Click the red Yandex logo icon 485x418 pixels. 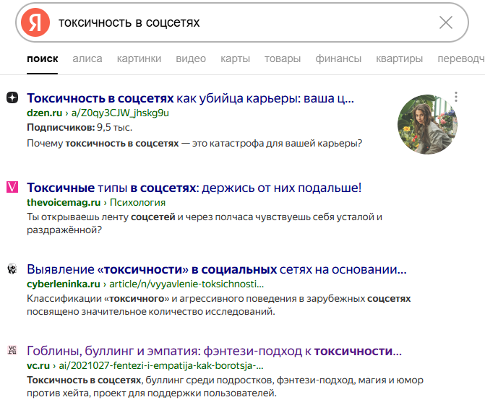pyautogui.click(x=35, y=22)
